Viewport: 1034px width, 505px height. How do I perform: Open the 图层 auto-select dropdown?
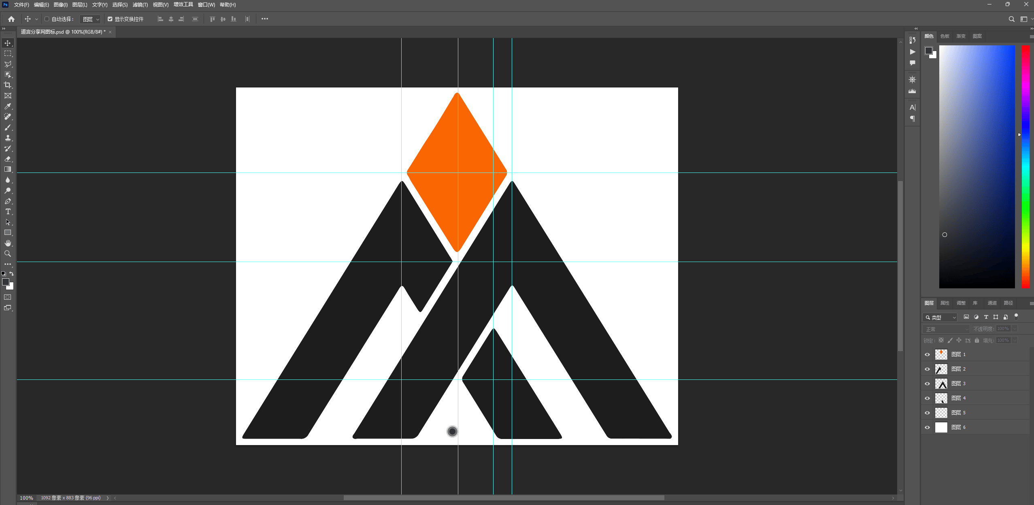[90, 19]
